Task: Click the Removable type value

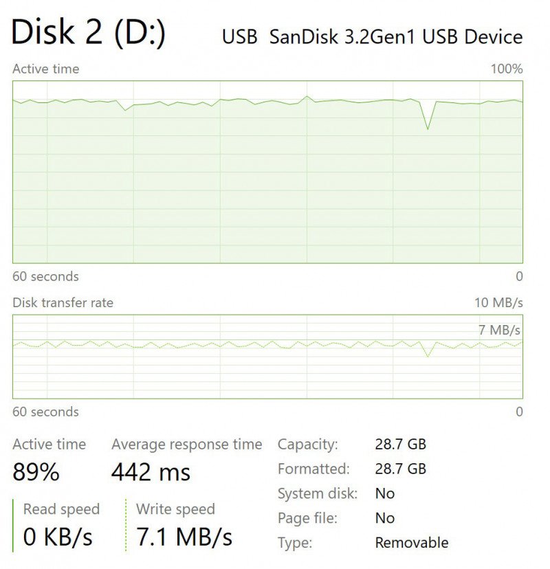Action: 411,543
